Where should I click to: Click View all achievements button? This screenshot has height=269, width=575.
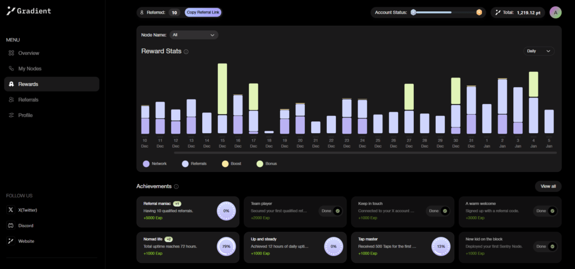coord(547,186)
